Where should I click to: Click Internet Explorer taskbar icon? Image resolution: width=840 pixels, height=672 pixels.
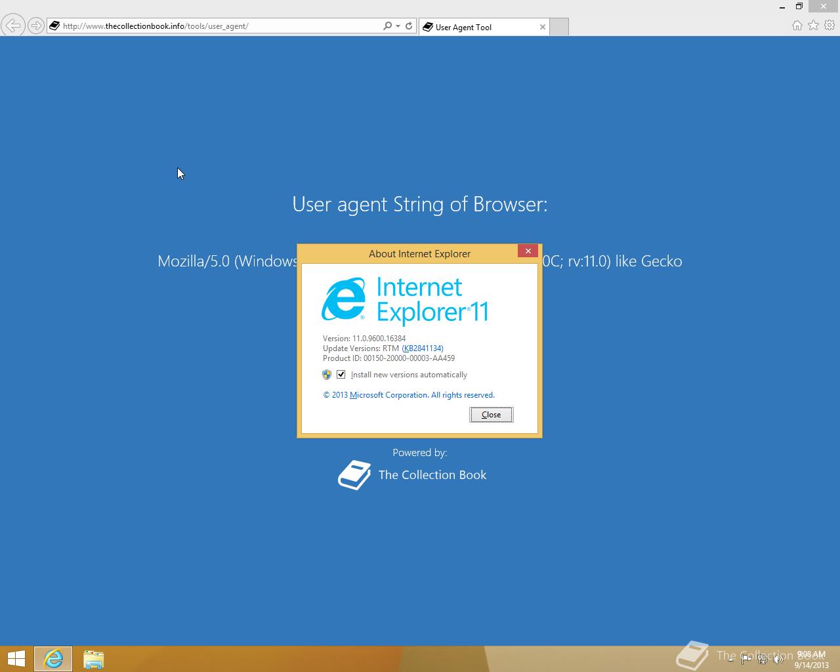53,659
